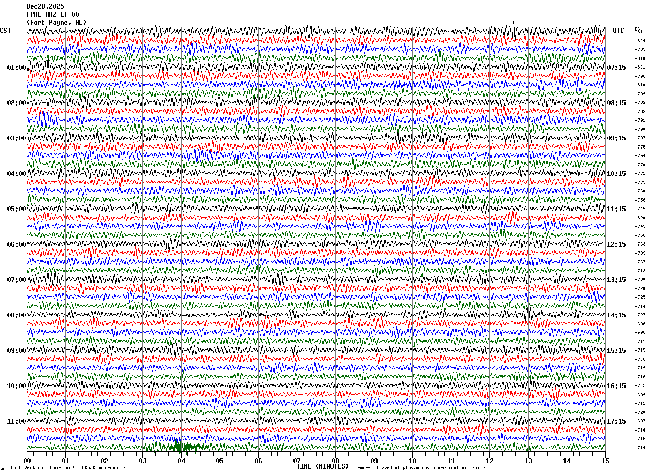This screenshot has width=648, height=475.
Task: Click the DC offset value -730
Action: 641,279
